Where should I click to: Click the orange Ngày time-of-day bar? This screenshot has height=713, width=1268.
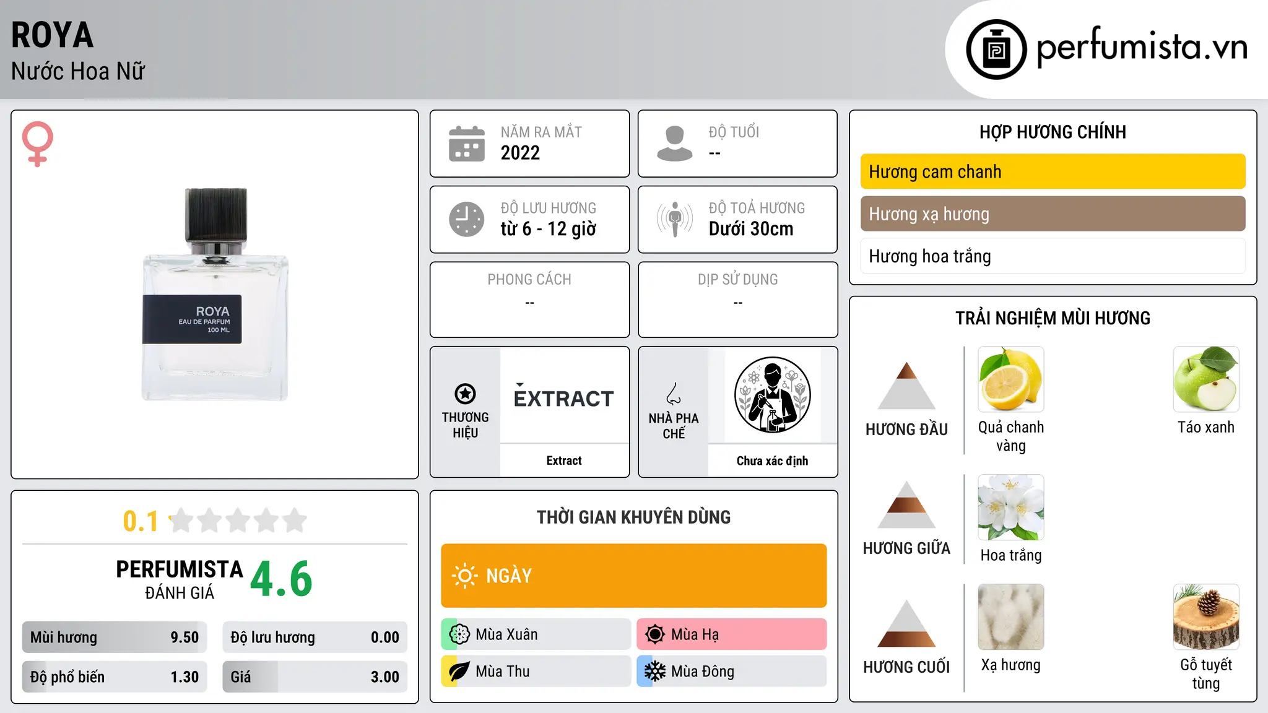(634, 576)
